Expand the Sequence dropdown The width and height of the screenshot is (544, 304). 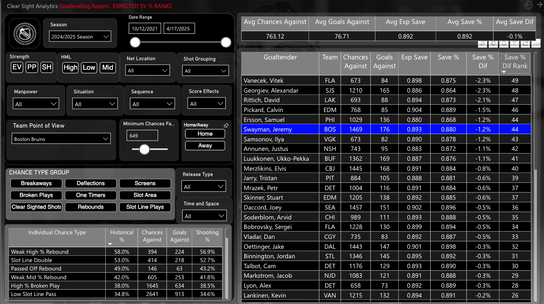(x=152, y=104)
